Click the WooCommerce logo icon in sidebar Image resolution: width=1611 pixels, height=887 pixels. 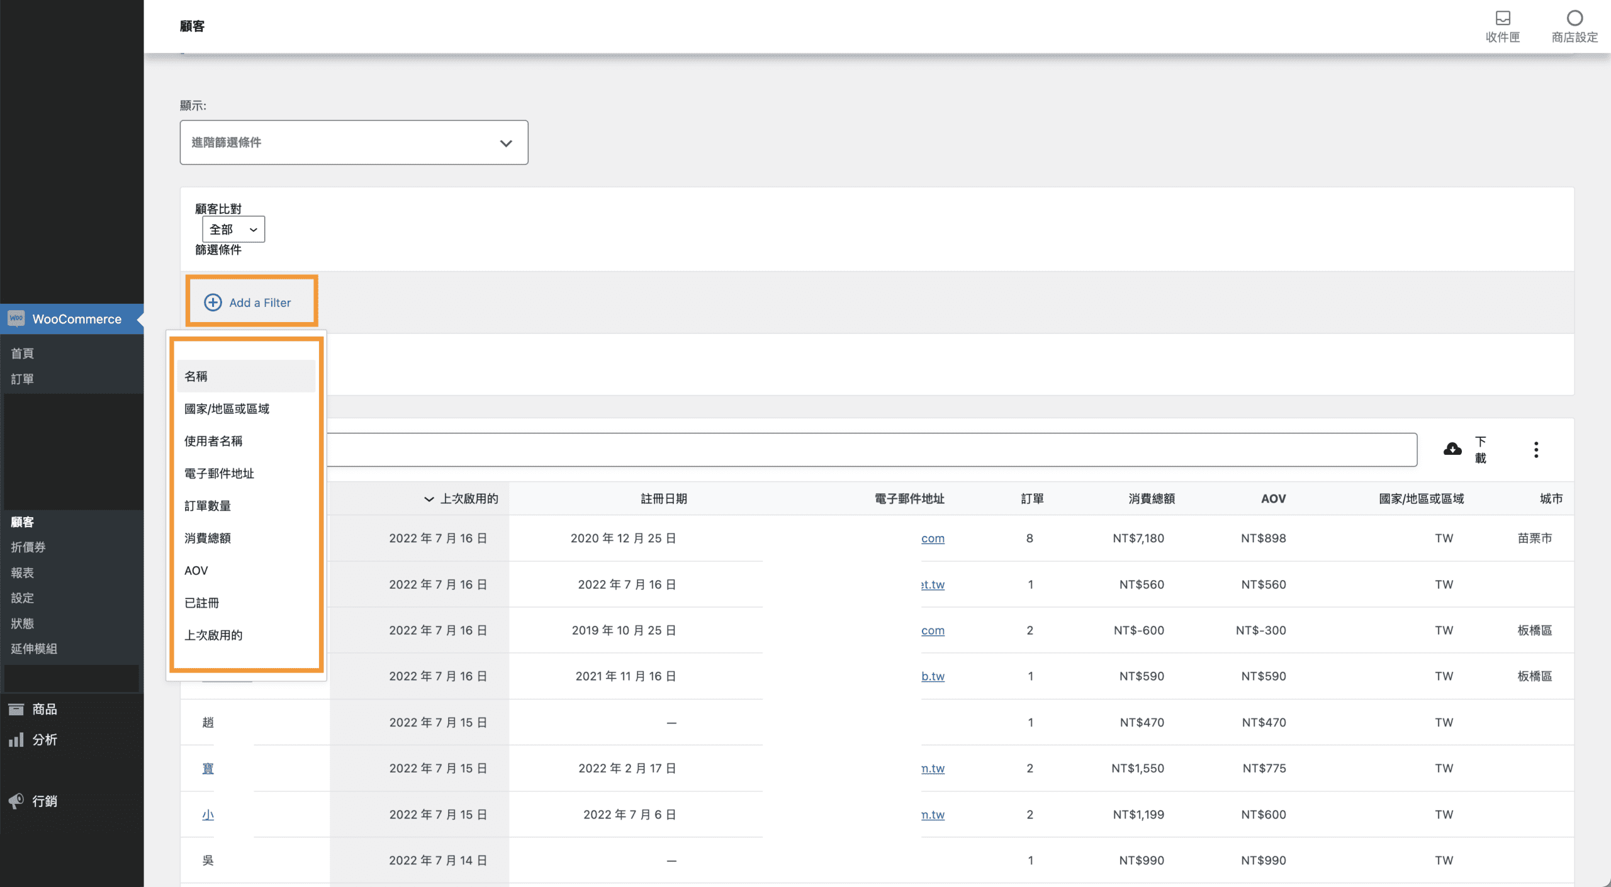(16, 318)
